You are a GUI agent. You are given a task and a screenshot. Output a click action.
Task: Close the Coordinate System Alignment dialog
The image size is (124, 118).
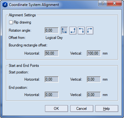coord(114,3)
